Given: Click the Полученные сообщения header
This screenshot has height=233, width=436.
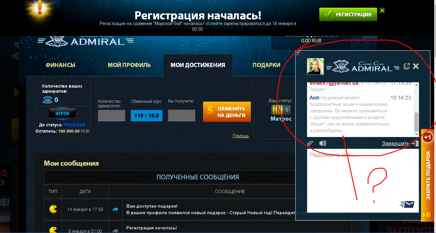Looking at the screenshot, I should [198, 177].
